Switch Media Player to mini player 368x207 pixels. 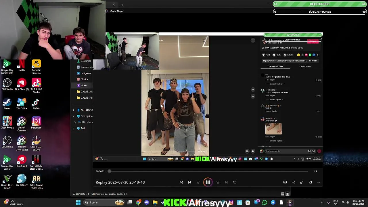click(310, 182)
